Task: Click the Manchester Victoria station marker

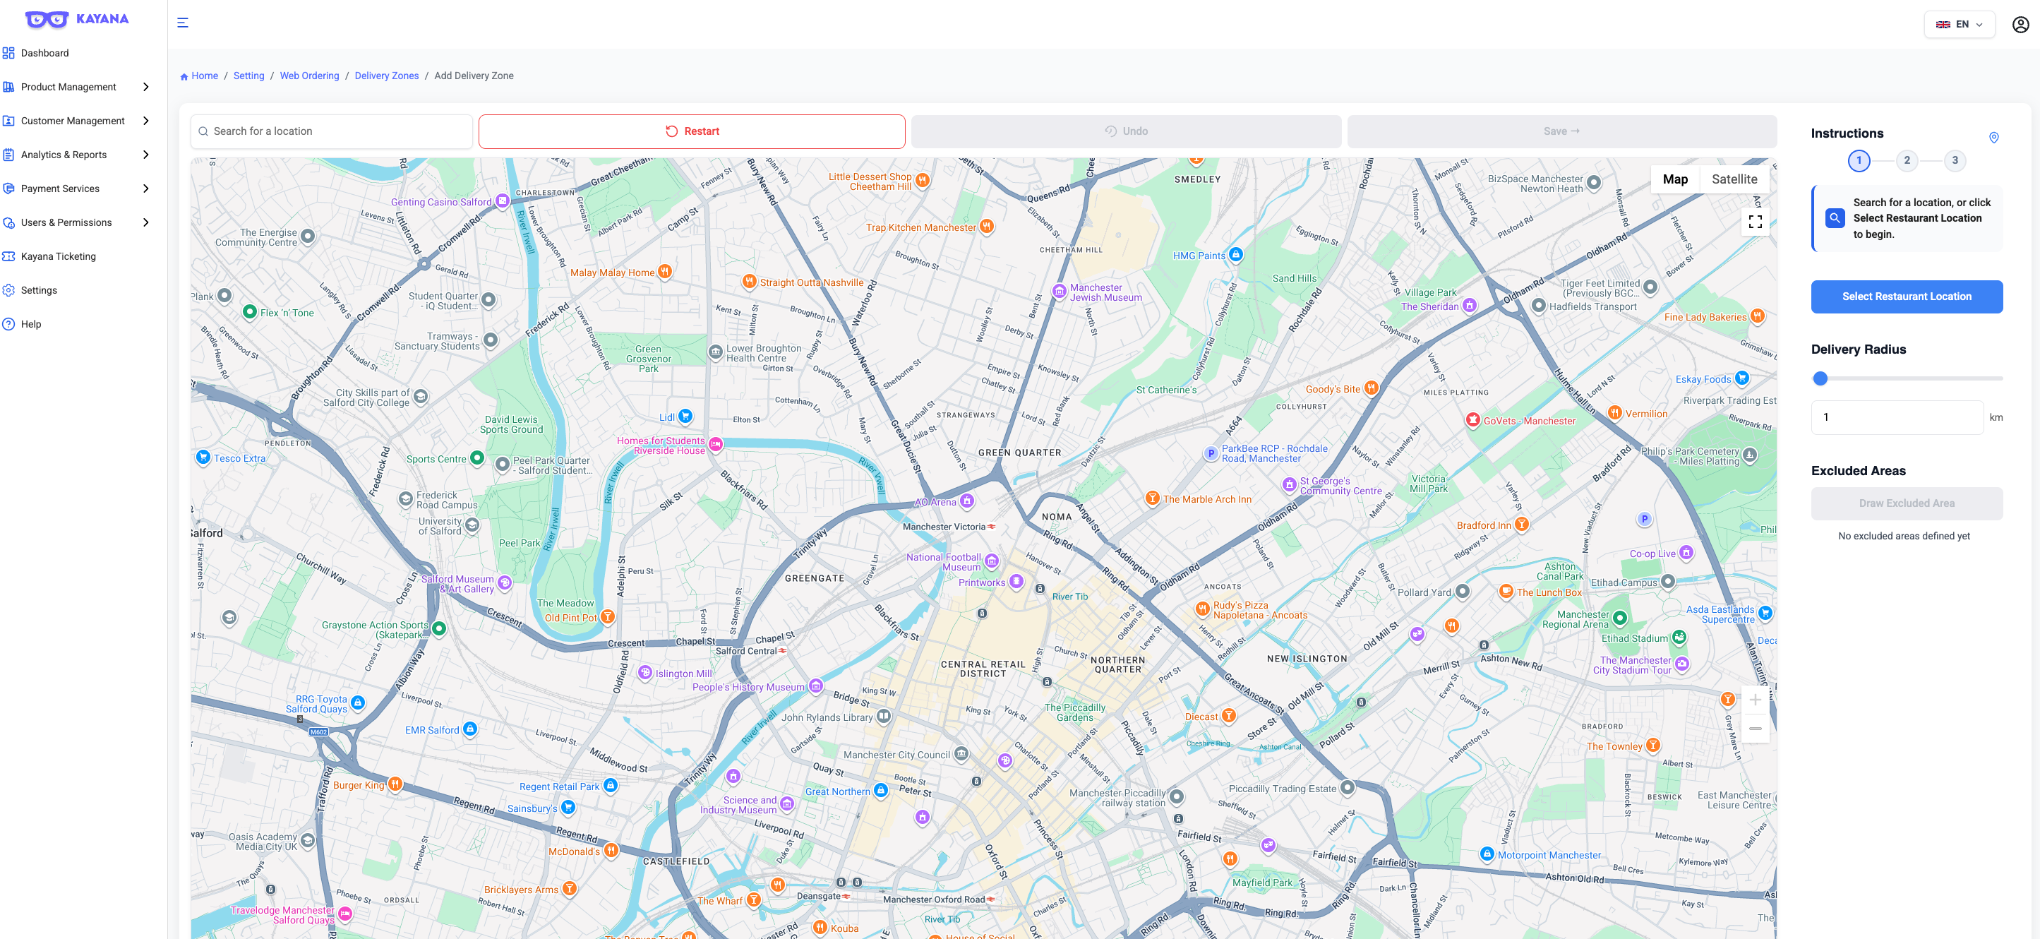Action: click(x=990, y=527)
